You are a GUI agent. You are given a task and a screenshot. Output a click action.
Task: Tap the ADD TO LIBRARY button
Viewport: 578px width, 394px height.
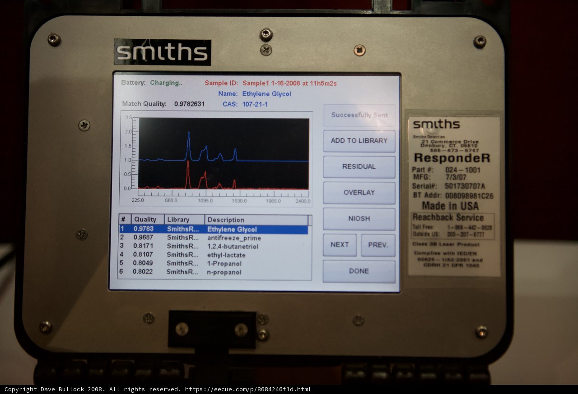click(359, 141)
